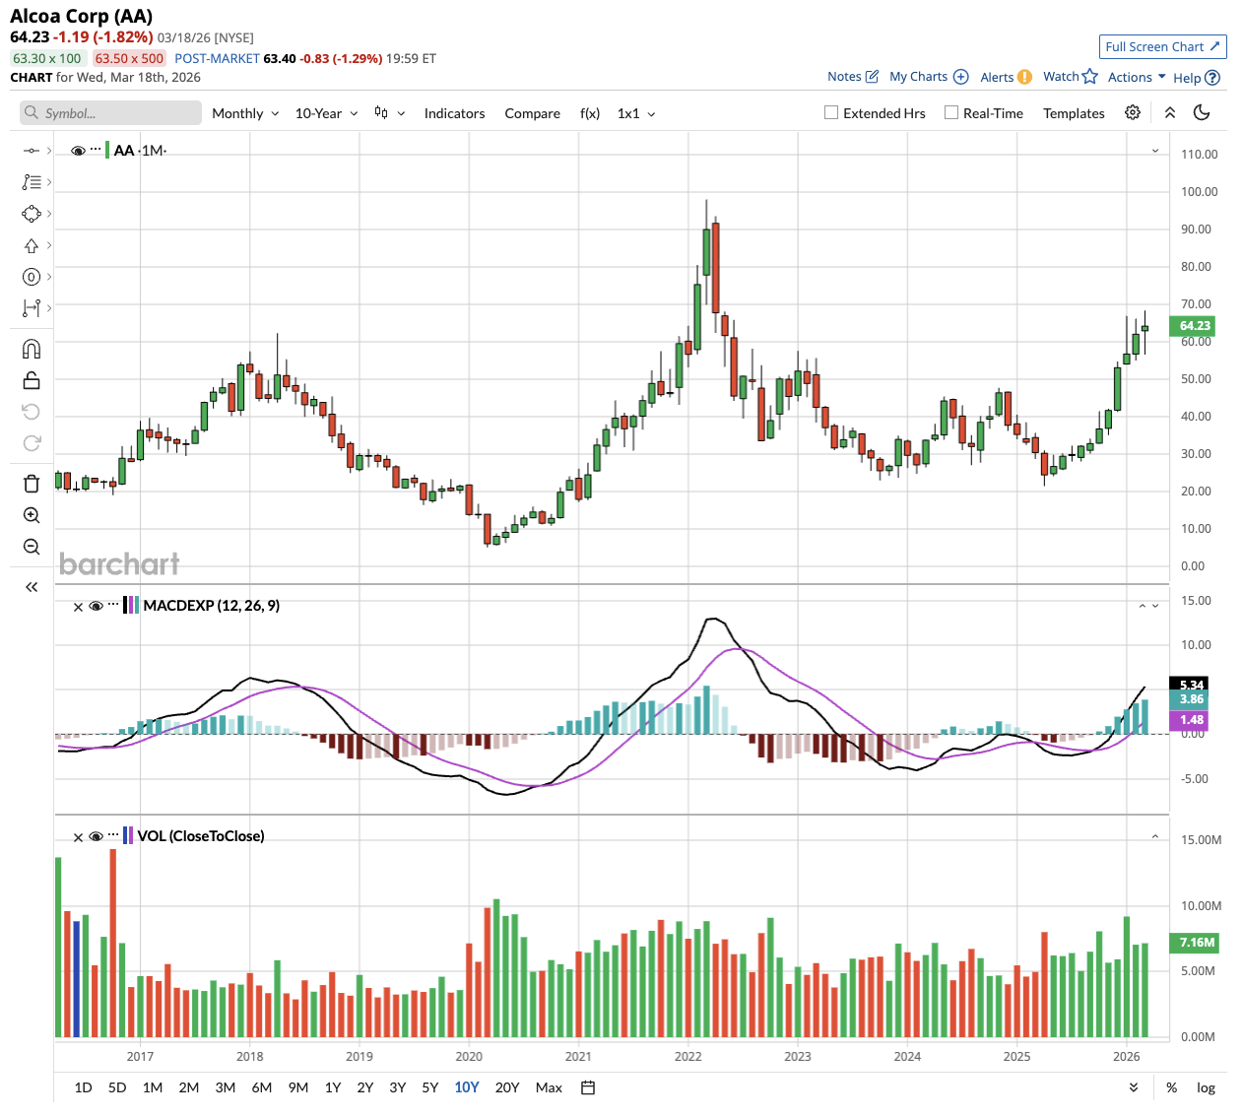Pick the circled-number annotation tool

tap(31, 277)
